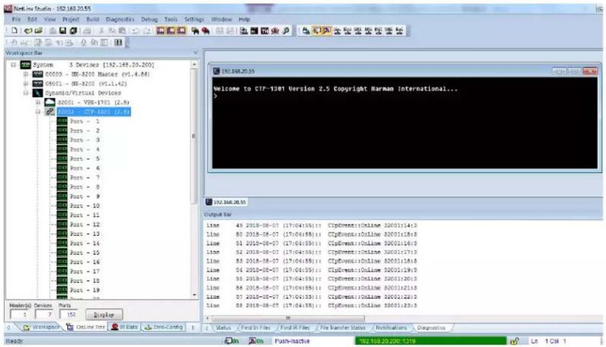Open the Tools menu

coord(171,19)
